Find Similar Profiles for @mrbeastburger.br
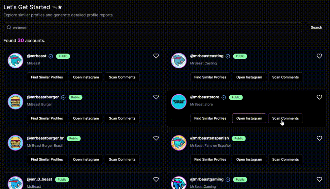330x189 pixels. click(x=47, y=159)
